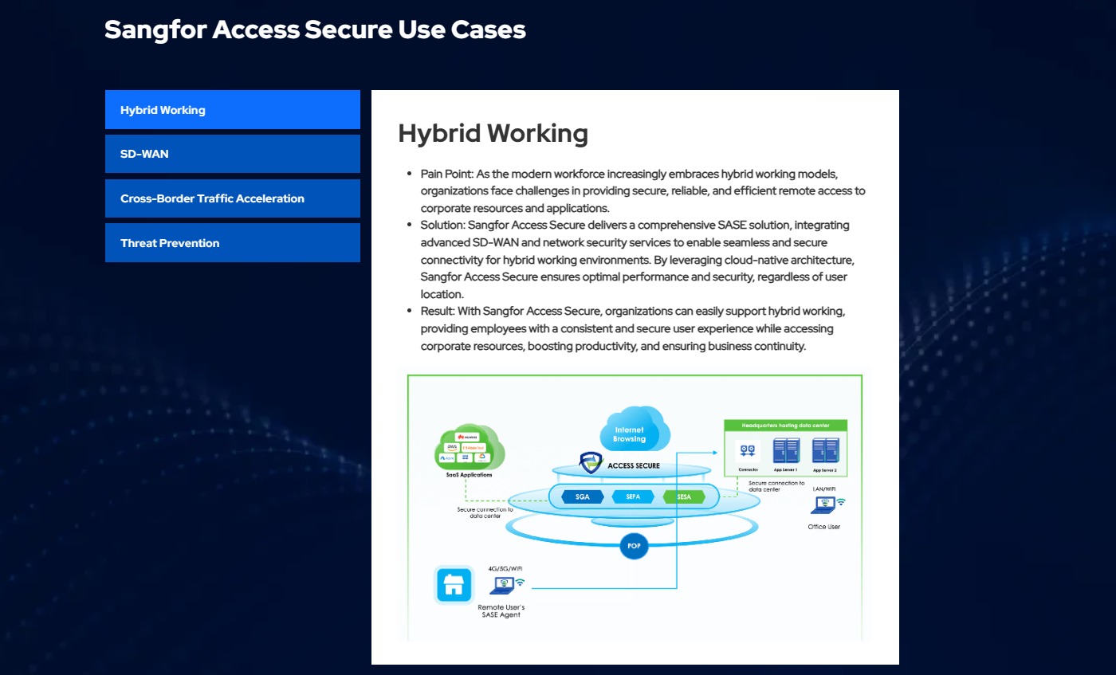The height and width of the screenshot is (675, 1116).
Task: Click the 'Hybrid Working' content heading
Action: pos(493,133)
